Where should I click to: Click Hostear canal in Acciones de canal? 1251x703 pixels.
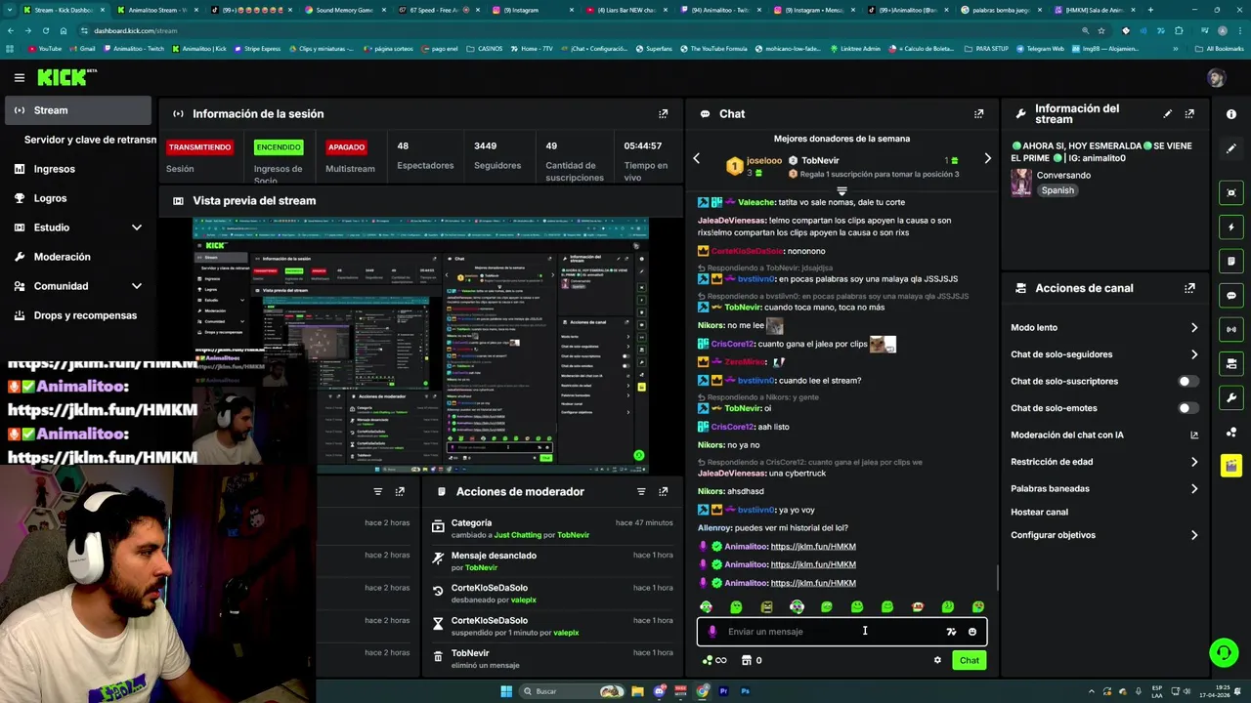1039,512
